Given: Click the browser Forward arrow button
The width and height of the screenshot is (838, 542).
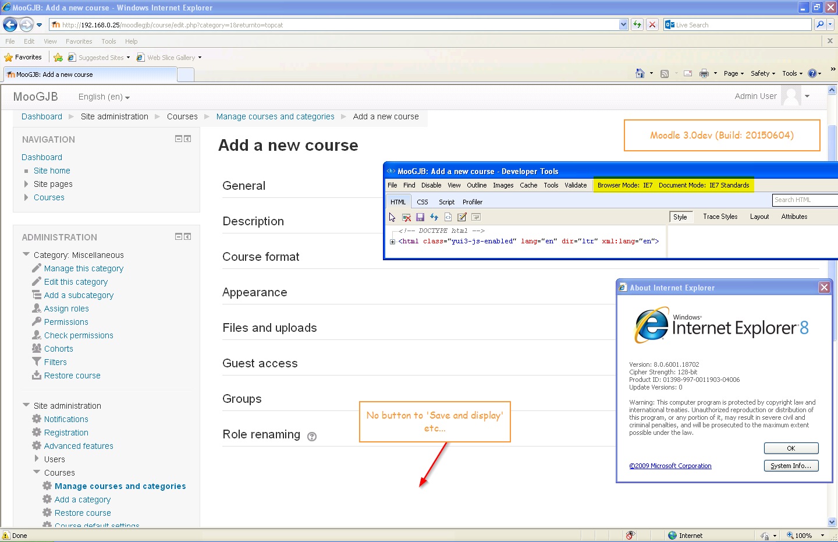Looking at the screenshot, I should (26, 24).
